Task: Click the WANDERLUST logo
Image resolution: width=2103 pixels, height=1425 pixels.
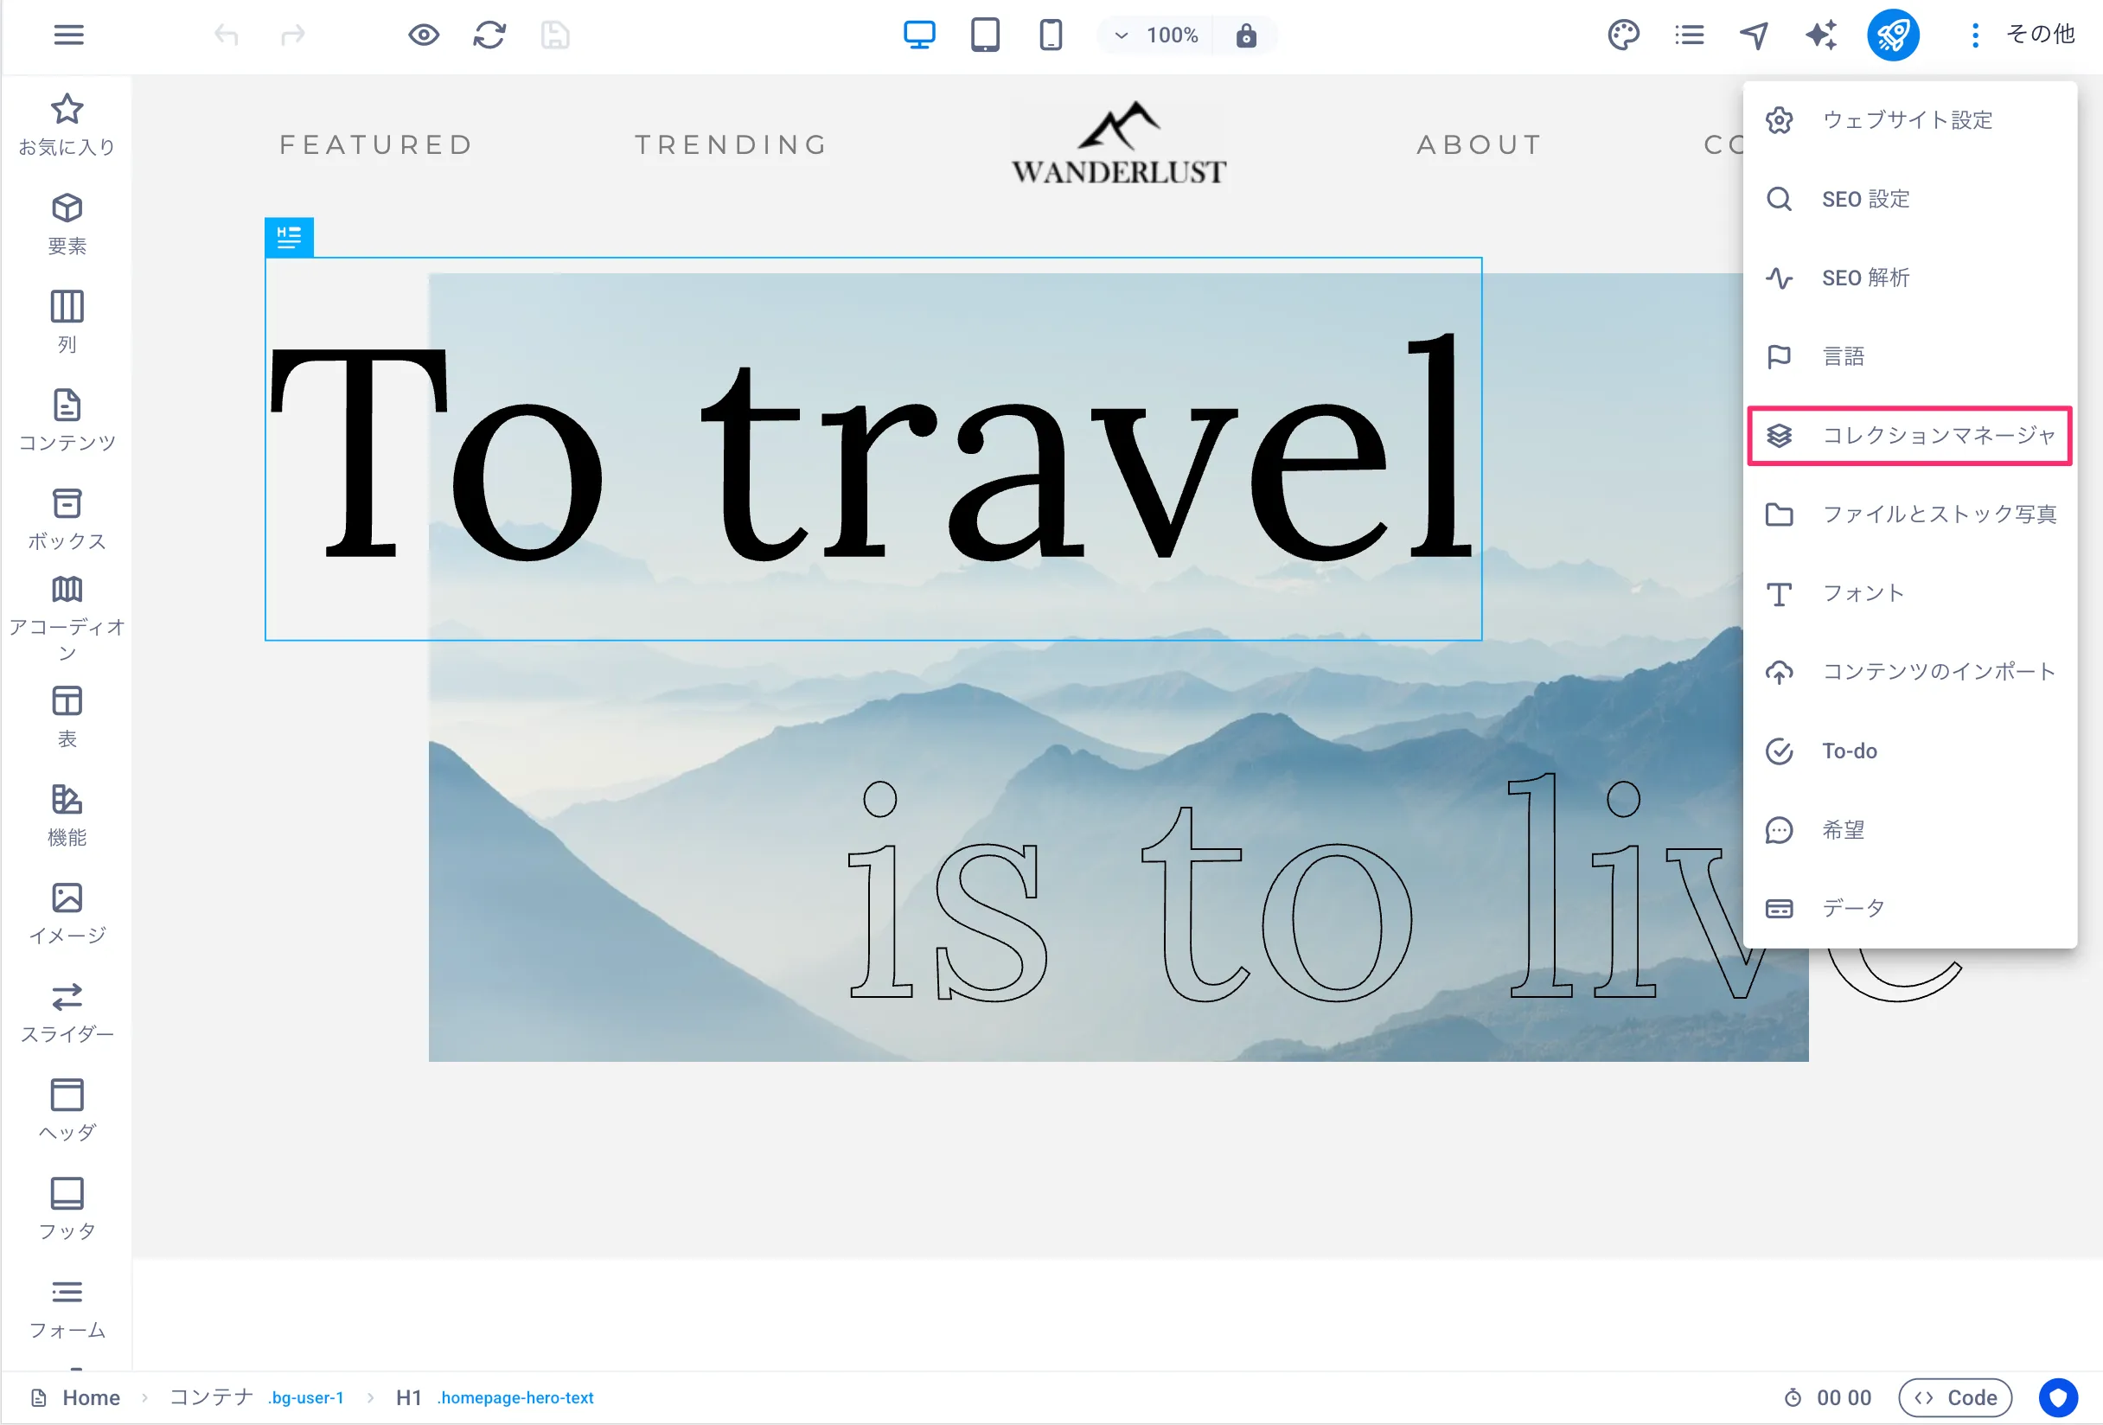Action: (1118, 144)
